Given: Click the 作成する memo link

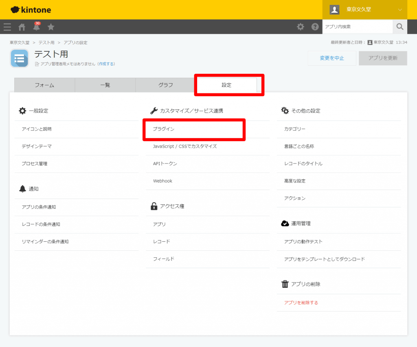Looking at the screenshot, I should point(107,64).
